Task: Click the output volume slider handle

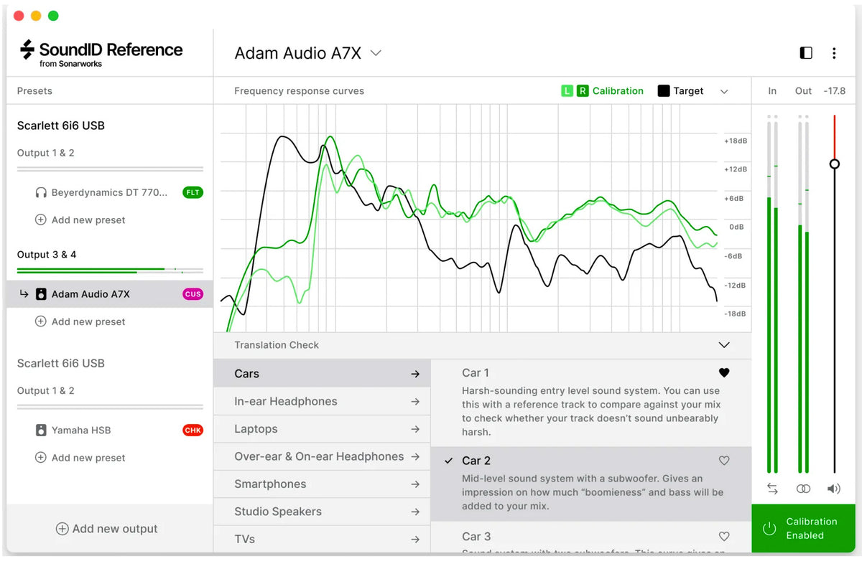Action: pos(834,164)
